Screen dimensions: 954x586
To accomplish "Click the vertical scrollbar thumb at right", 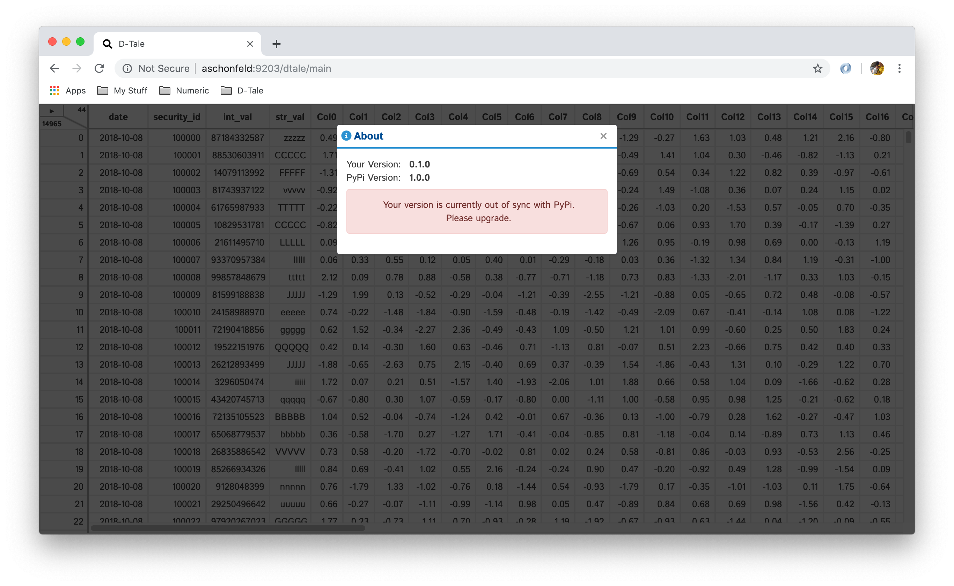I will (x=908, y=137).
